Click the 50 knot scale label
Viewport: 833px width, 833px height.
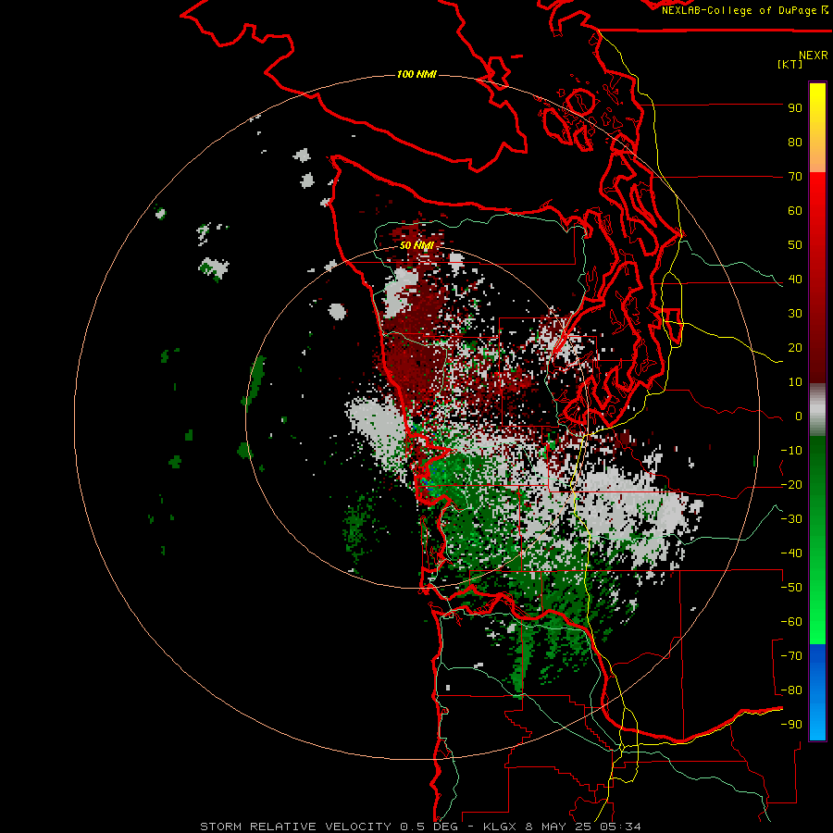795,245
